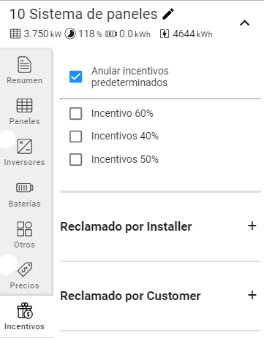Viewport: 264px width, 338px height.
Task: Open the Inversores inverter icon
Action: click(24, 147)
